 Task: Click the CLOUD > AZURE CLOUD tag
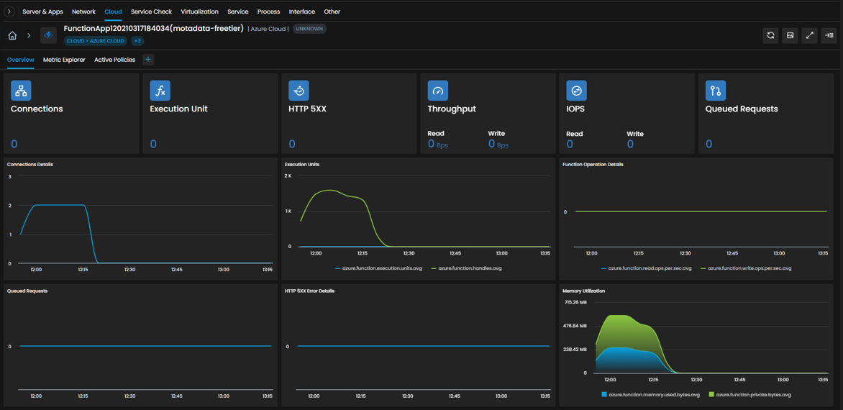point(96,41)
